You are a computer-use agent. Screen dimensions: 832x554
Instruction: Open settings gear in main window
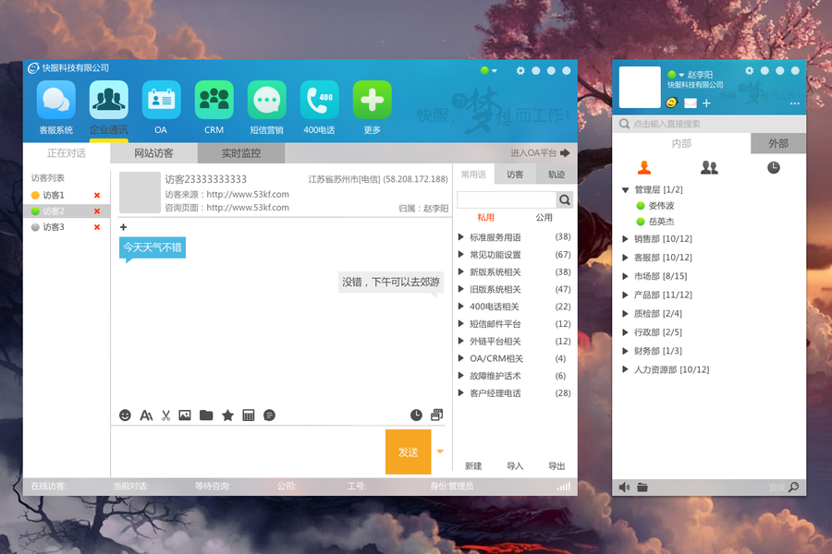click(520, 70)
